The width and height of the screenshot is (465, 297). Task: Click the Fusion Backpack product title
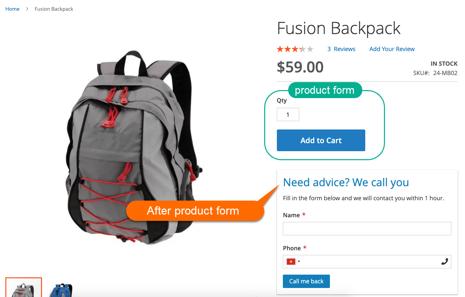point(339,28)
